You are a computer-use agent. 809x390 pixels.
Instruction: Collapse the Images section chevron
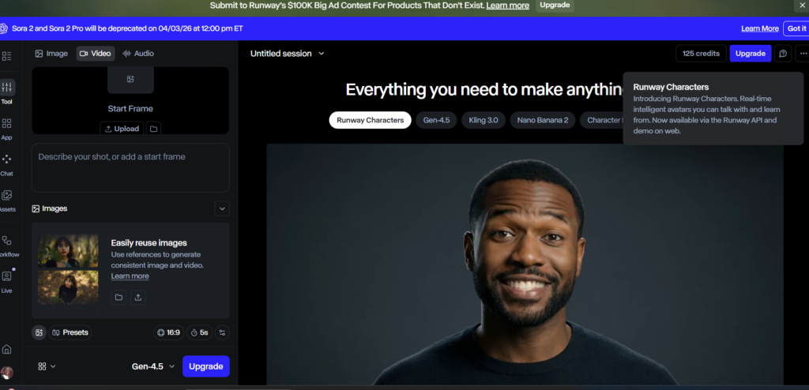[222, 208]
